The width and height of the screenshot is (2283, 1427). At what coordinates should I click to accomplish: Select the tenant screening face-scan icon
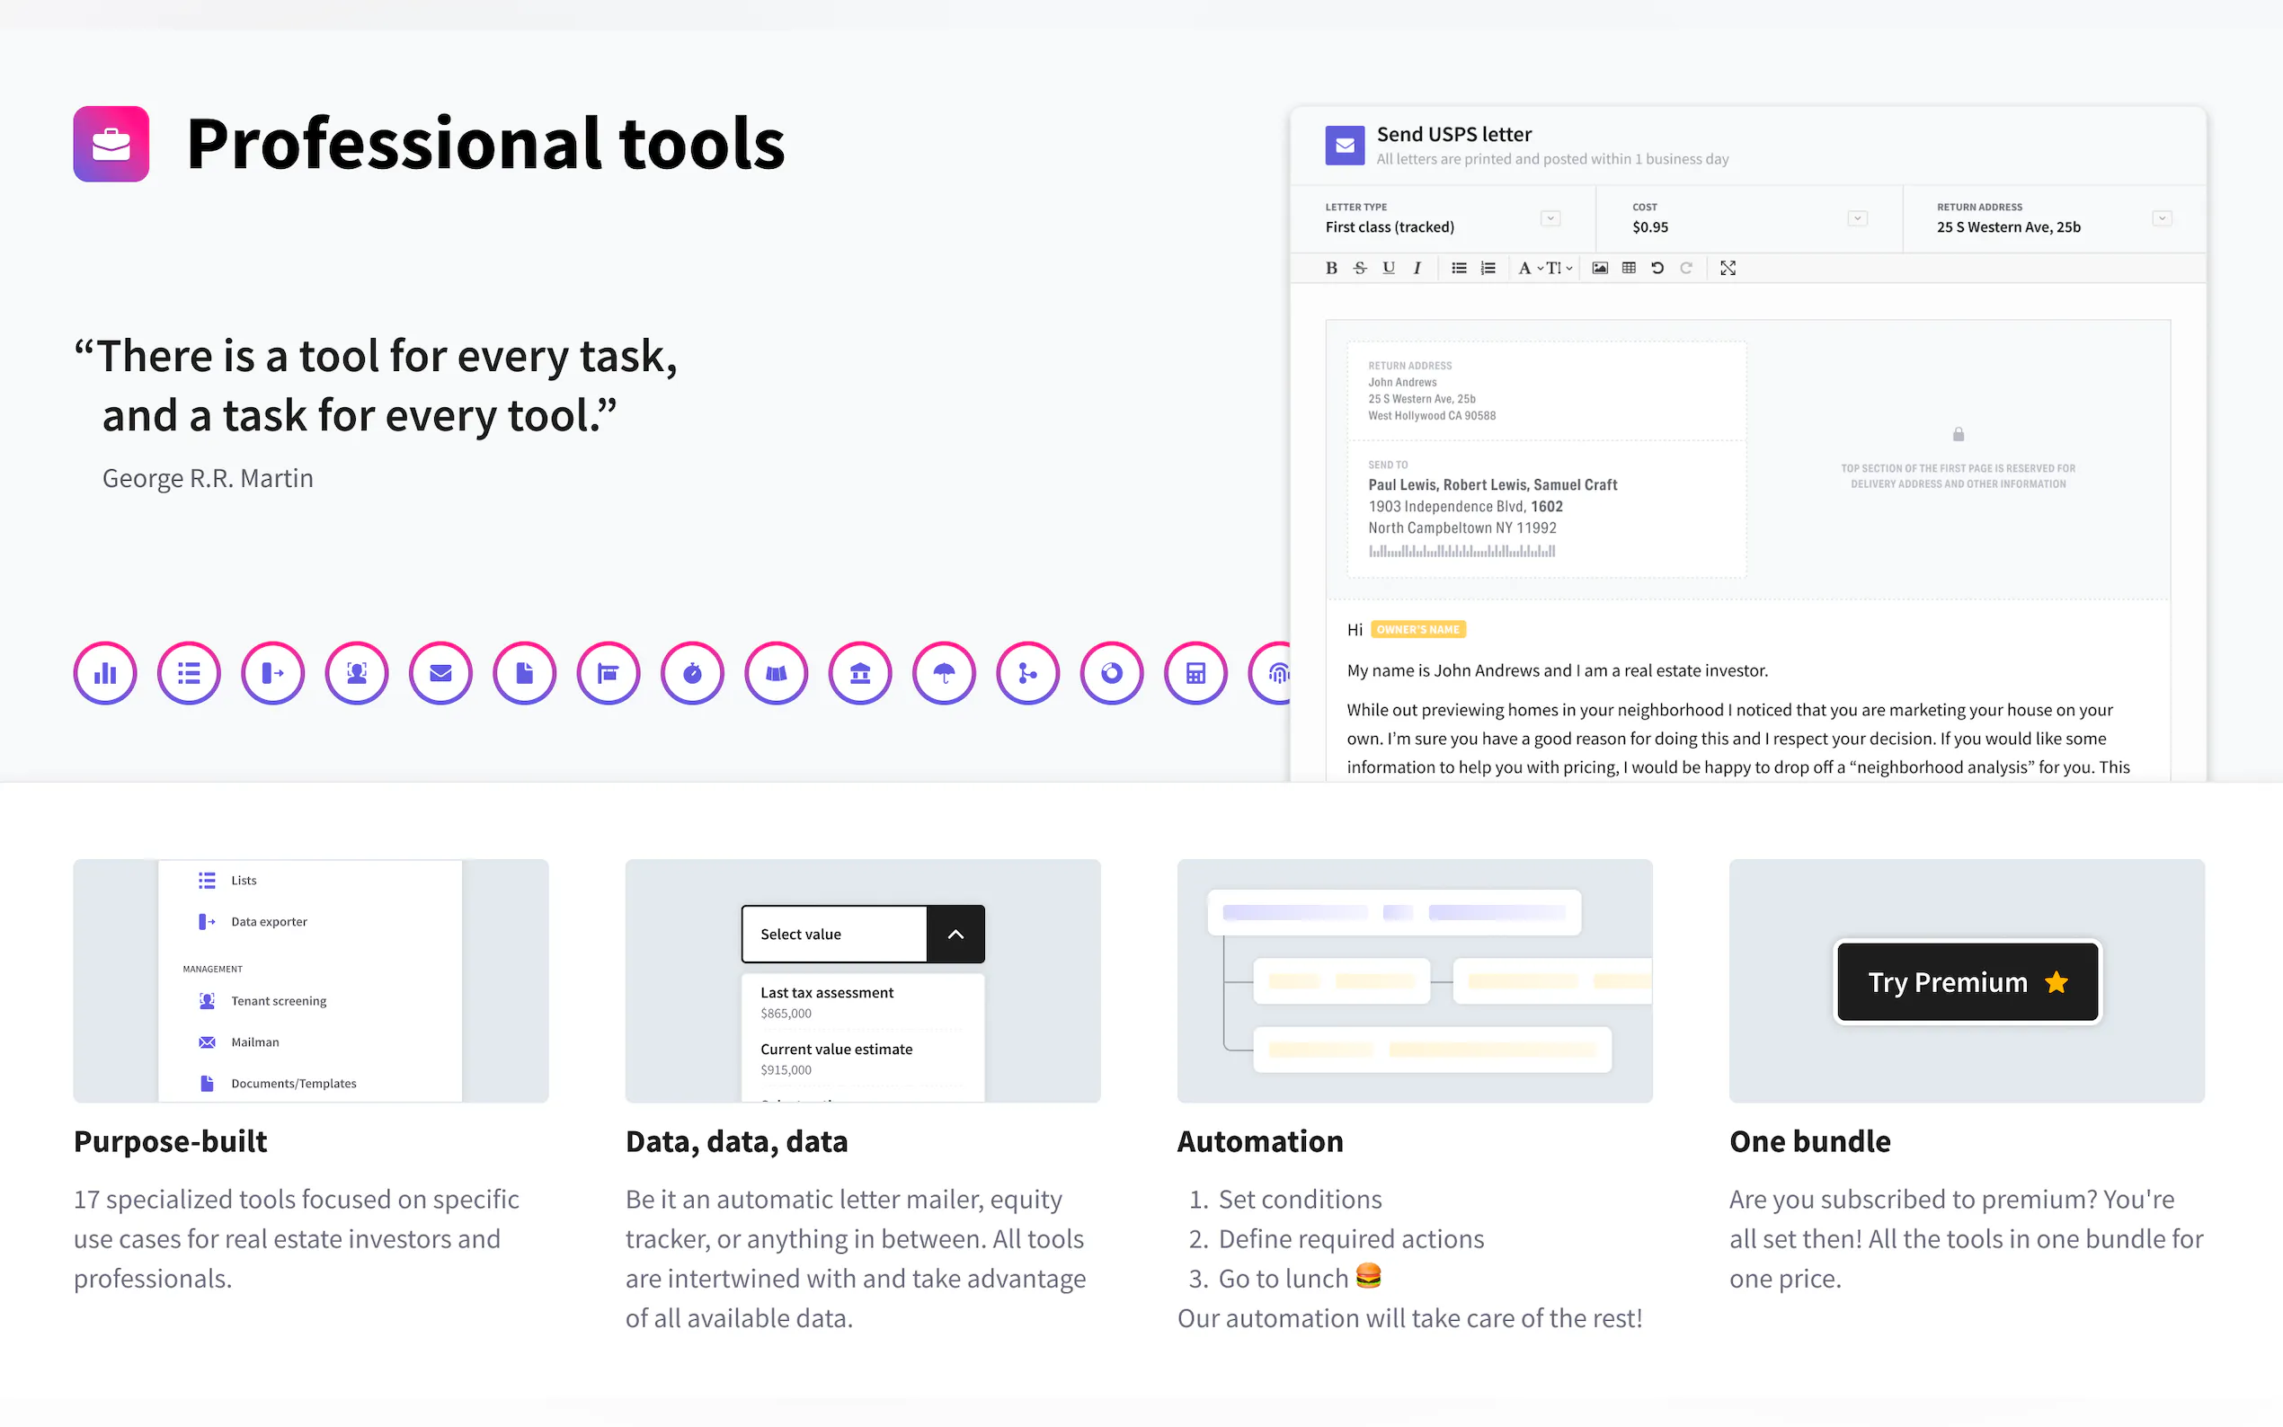pyautogui.click(x=357, y=673)
